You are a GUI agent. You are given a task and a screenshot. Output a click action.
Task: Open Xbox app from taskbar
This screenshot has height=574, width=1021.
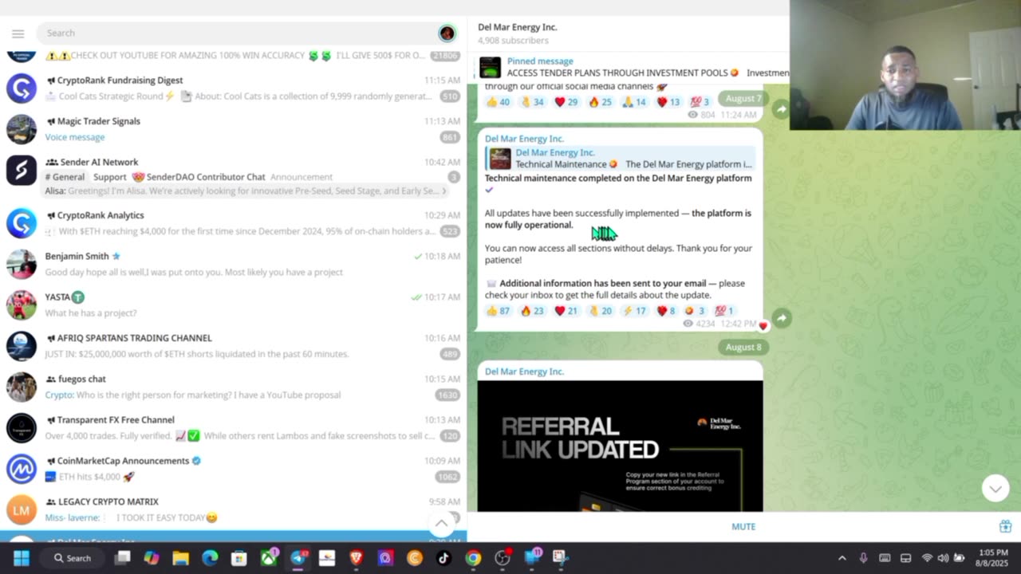coord(269,558)
